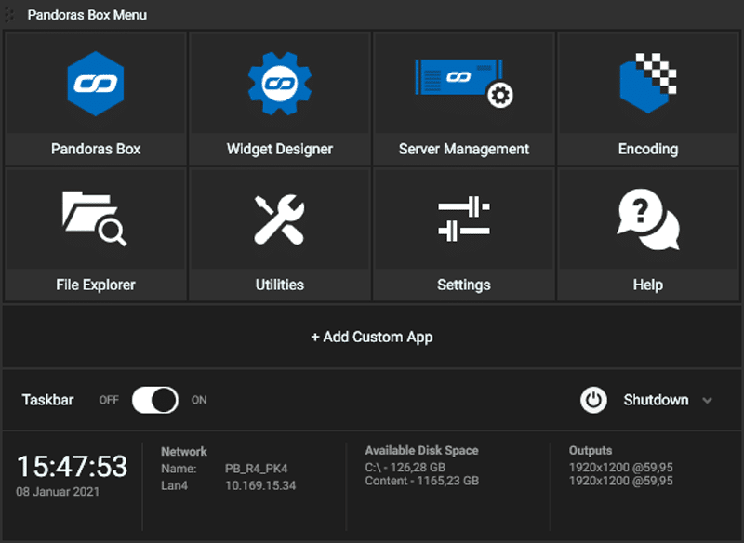Click the Shutdown power icon

(x=593, y=400)
